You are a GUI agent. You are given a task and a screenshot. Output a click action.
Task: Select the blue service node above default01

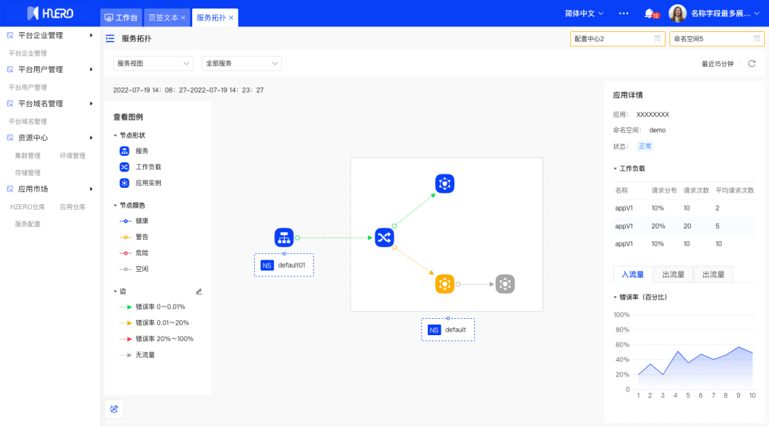coord(284,238)
